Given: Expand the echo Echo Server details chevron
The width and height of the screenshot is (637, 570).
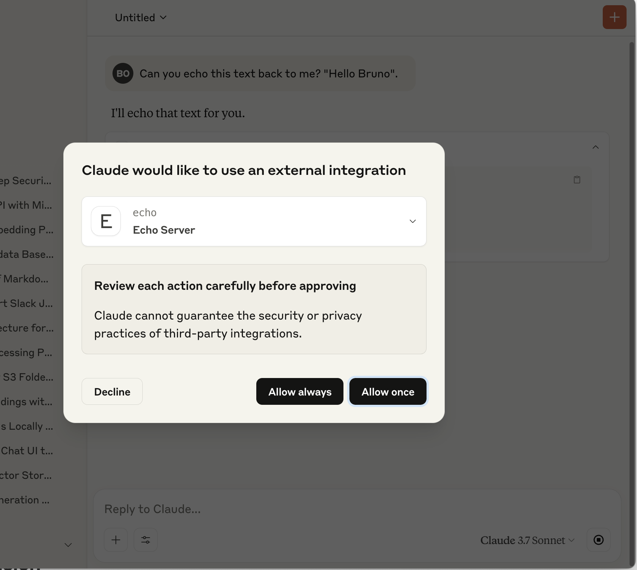Looking at the screenshot, I should 413,221.
